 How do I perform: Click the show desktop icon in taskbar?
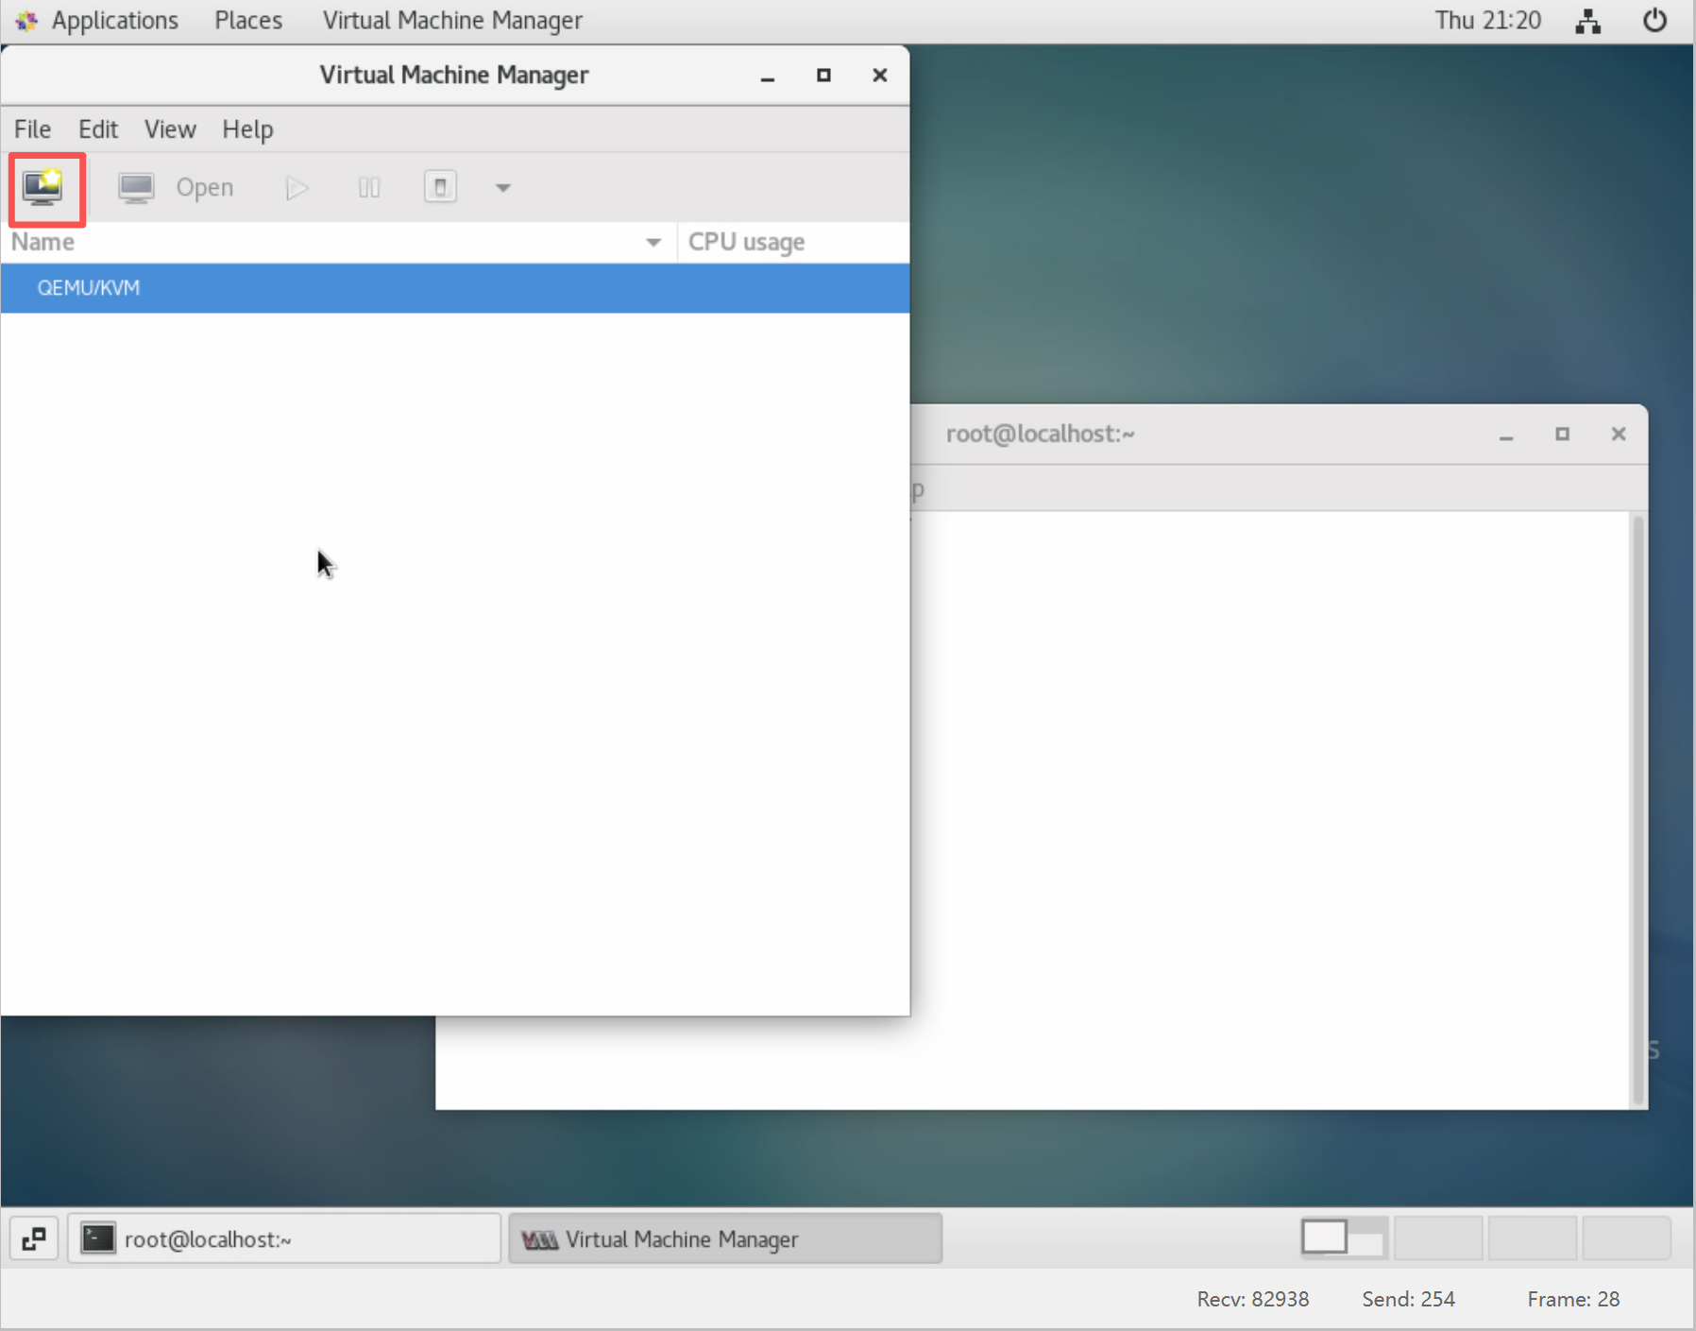(34, 1238)
